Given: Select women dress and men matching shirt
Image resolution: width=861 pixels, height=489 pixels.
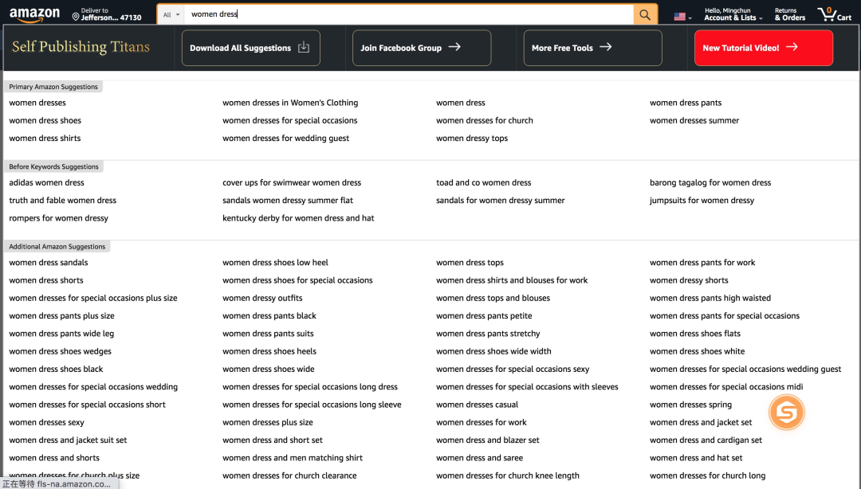Looking at the screenshot, I should pos(292,458).
